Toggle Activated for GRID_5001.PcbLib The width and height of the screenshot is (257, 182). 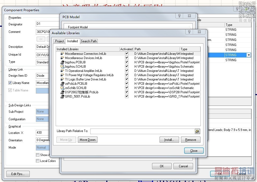coord(127,96)
